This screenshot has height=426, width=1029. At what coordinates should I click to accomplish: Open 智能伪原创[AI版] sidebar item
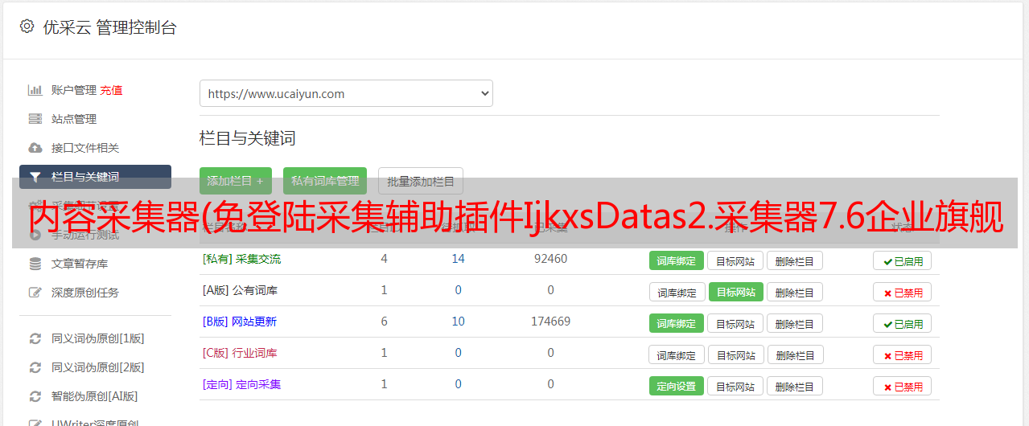tap(95, 396)
